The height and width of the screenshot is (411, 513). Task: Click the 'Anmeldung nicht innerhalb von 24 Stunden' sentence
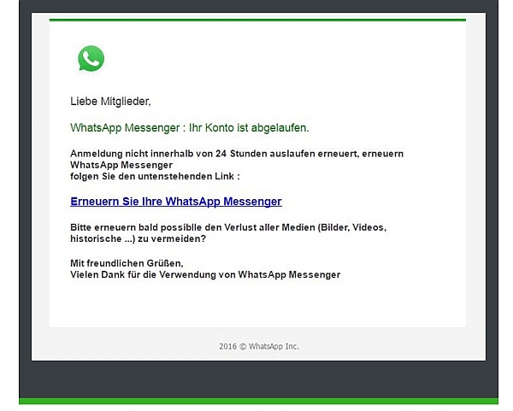(237, 159)
